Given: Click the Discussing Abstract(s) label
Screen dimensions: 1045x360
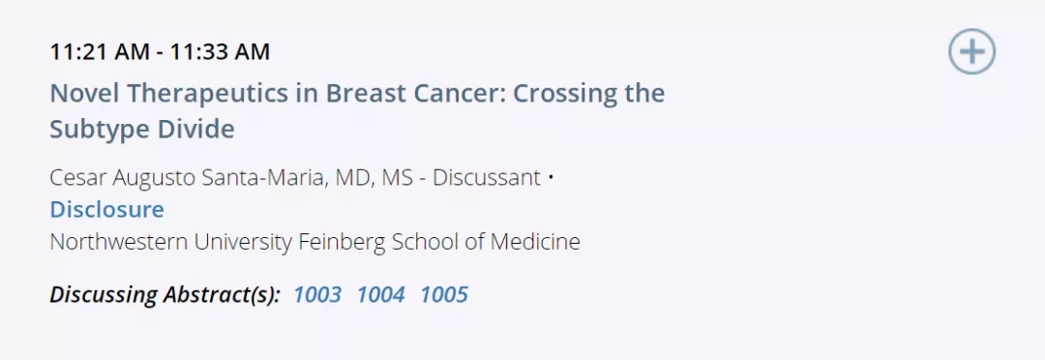Looking at the screenshot, I should click(x=165, y=294).
